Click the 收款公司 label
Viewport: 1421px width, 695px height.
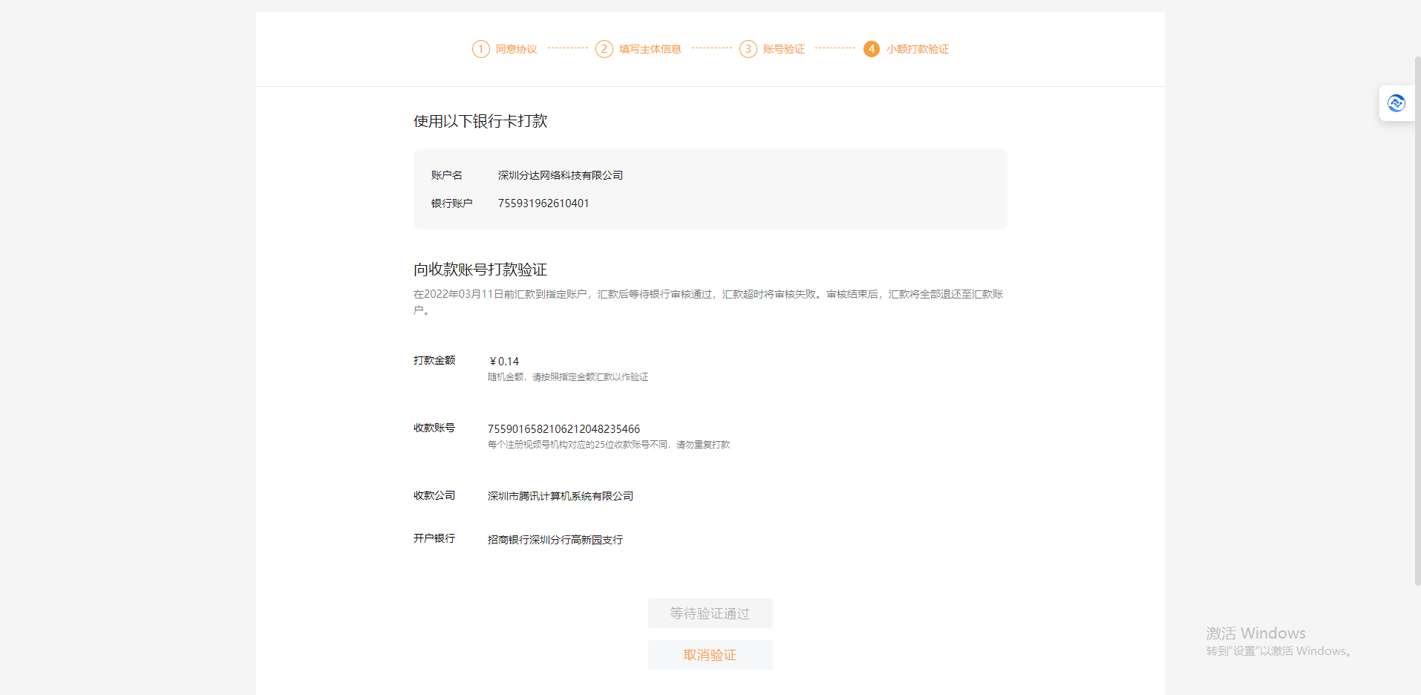click(434, 495)
